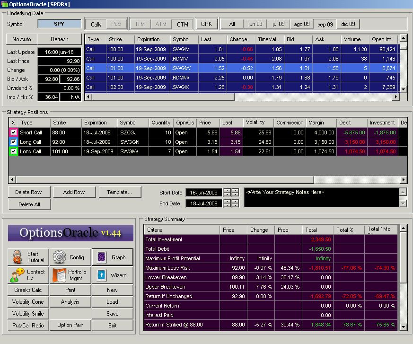Toggle the ITM filter button
Screen dimensions: 413x344
tap(140, 24)
